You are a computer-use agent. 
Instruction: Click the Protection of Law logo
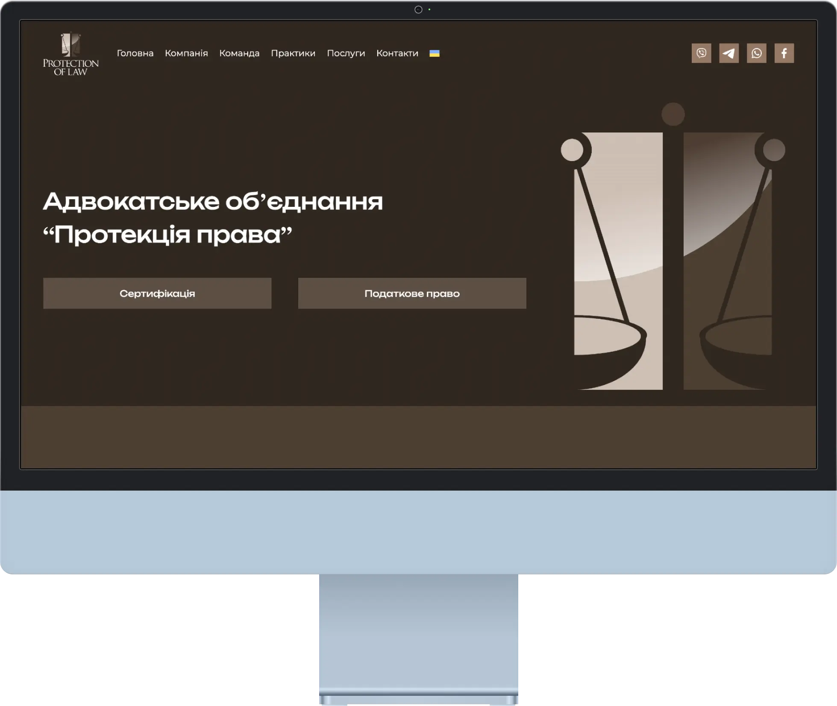point(70,55)
